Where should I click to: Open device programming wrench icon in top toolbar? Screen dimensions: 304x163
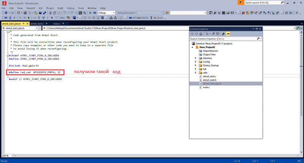[x=215, y=13]
